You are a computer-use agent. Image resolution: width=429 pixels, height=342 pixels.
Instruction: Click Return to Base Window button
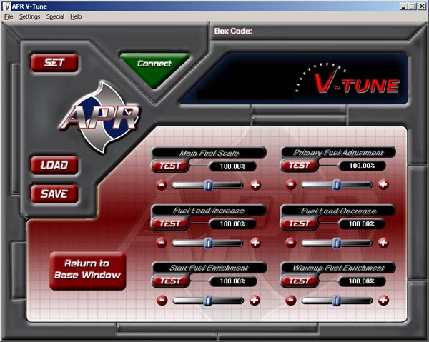click(88, 271)
